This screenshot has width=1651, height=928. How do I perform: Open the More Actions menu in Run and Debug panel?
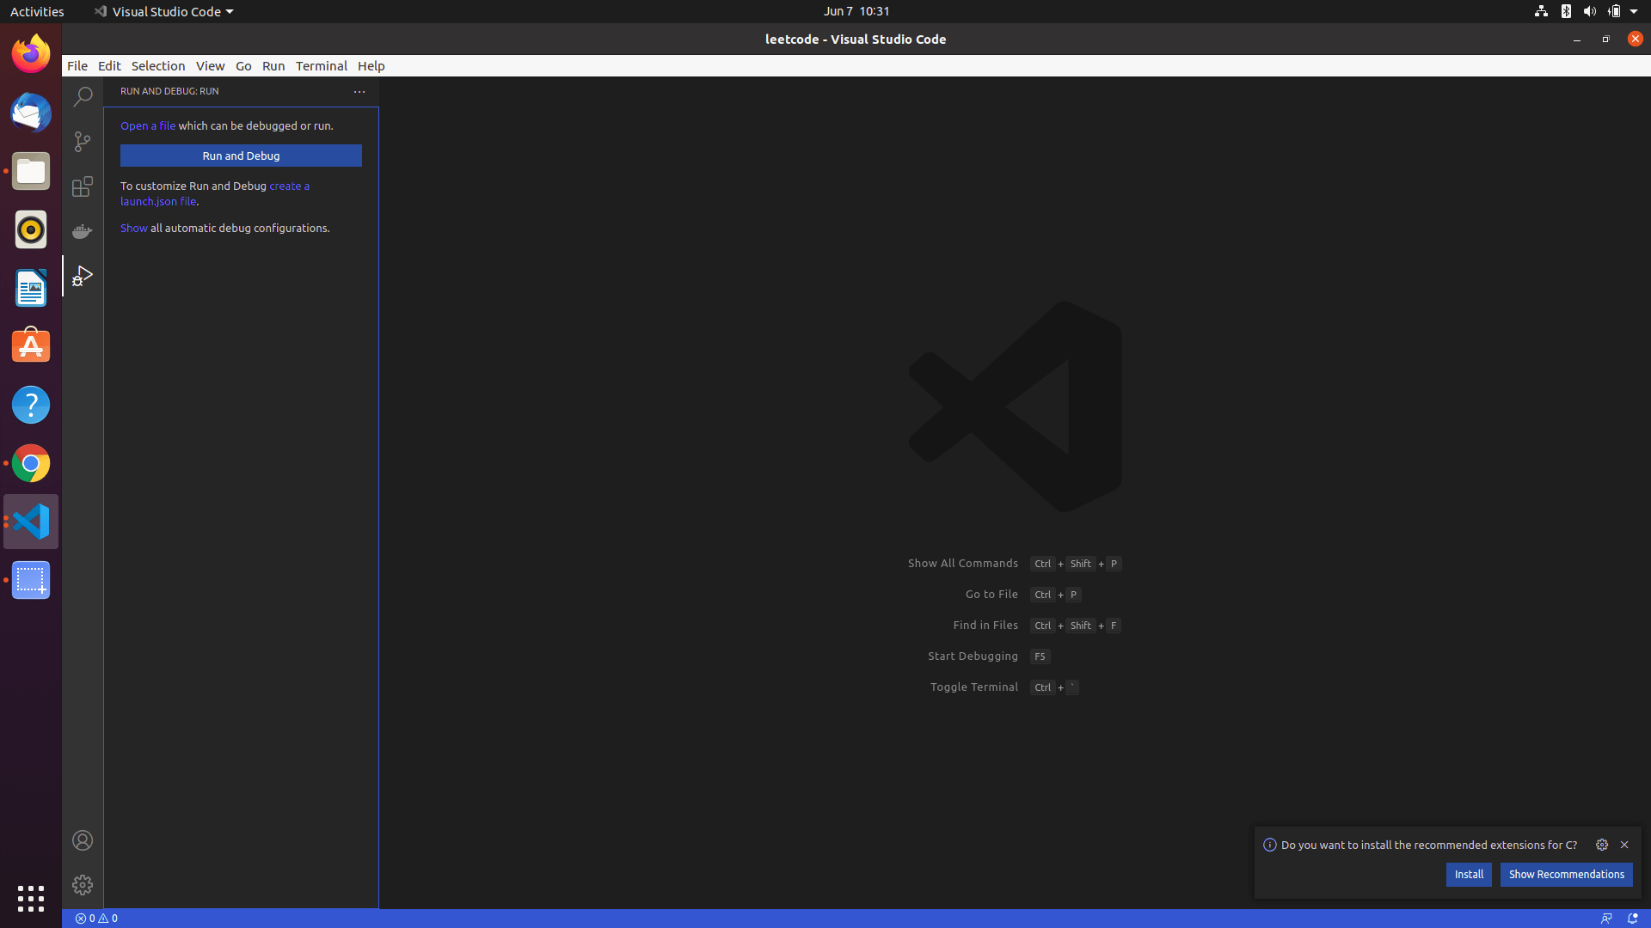point(359,91)
